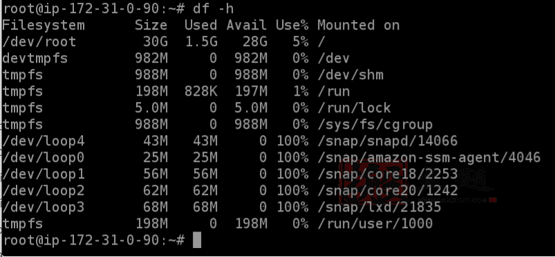Viewport: 555px width, 257px height.
Task: Click the '/run/user/1000' mount point
Action: point(375,224)
